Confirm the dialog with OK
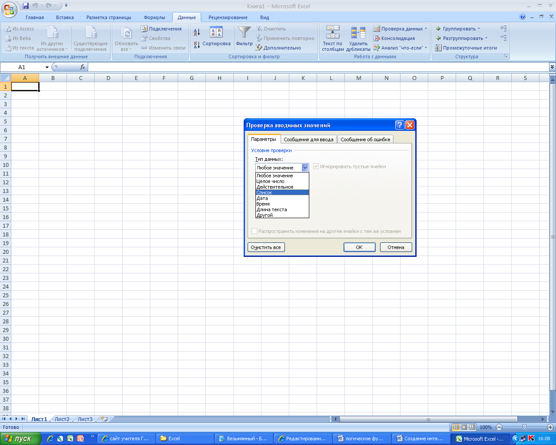Screen dimensions: 556x445 point(359,247)
